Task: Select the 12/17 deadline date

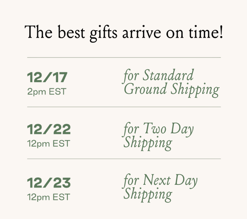Action: point(47,78)
